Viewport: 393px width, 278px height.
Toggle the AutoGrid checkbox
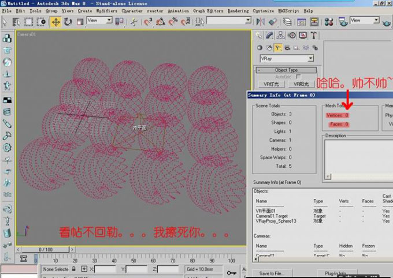[298, 77]
